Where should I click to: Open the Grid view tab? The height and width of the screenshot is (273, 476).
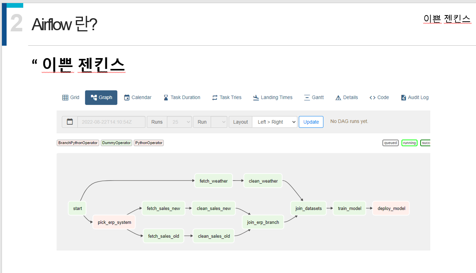click(x=70, y=98)
